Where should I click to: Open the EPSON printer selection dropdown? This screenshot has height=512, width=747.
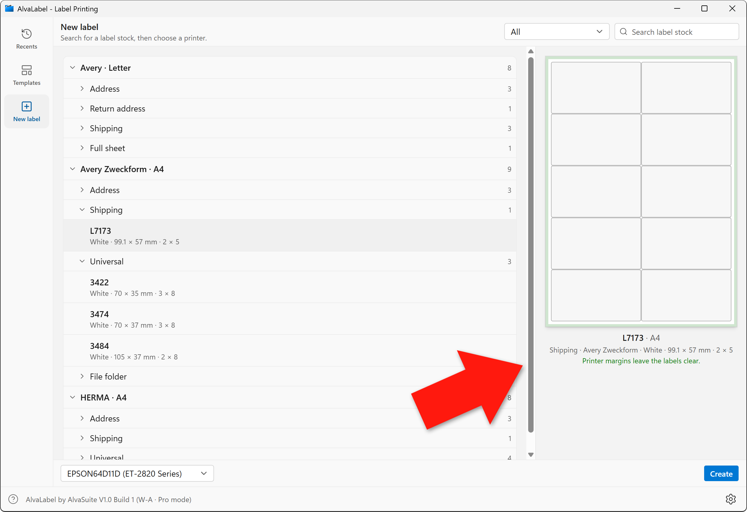coord(137,473)
